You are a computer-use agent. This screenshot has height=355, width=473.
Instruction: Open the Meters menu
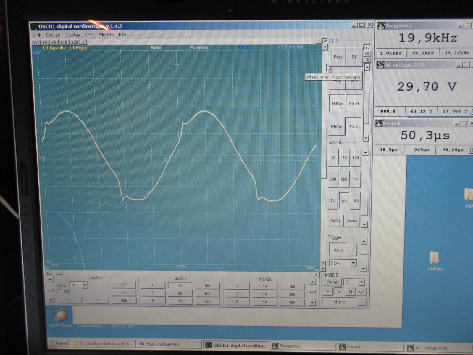coord(106,35)
